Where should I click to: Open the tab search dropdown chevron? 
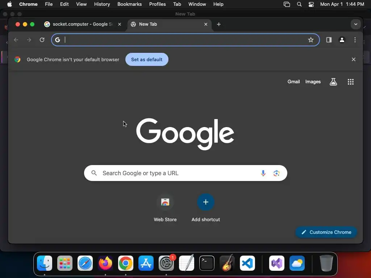coord(356,24)
